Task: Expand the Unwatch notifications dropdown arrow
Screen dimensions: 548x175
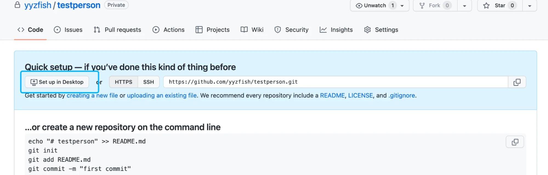Action: 402,6
